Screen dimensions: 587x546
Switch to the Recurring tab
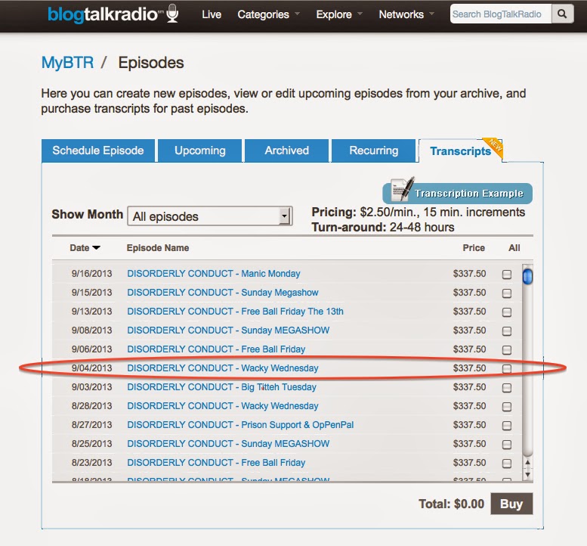click(x=374, y=150)
